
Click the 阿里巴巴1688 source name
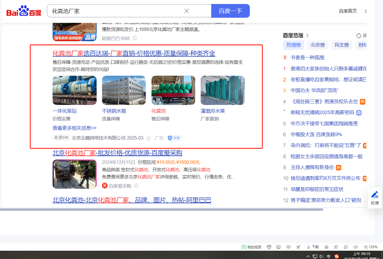pos(116,38)
